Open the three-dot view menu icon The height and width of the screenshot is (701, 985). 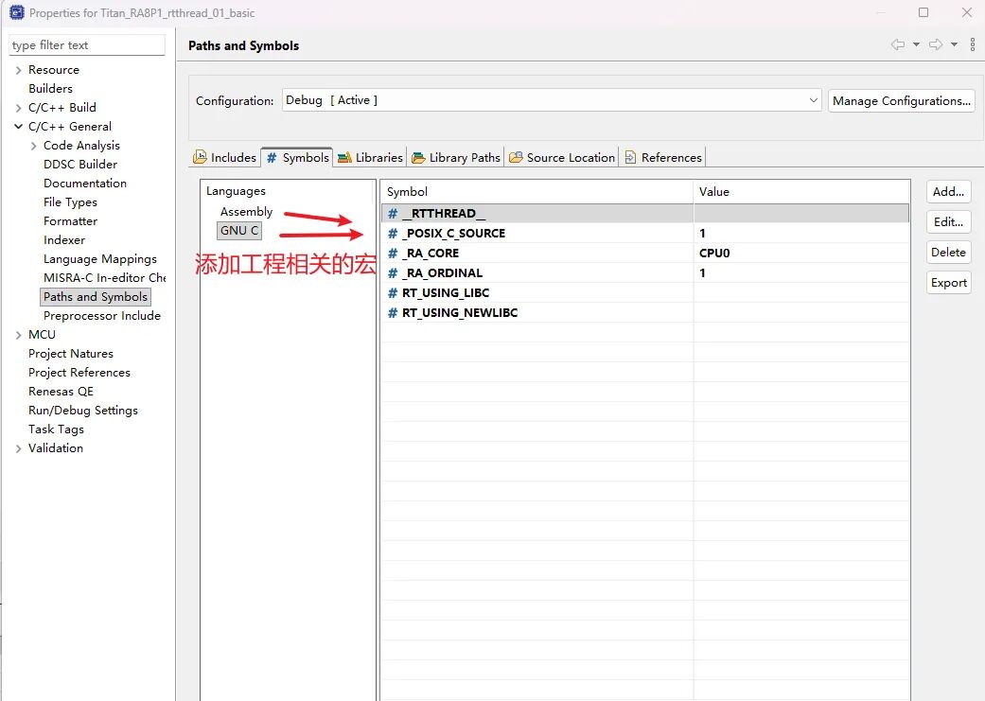coord(972,45)
